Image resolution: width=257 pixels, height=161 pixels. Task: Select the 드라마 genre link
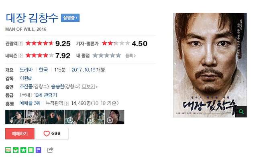coord(26,70)
